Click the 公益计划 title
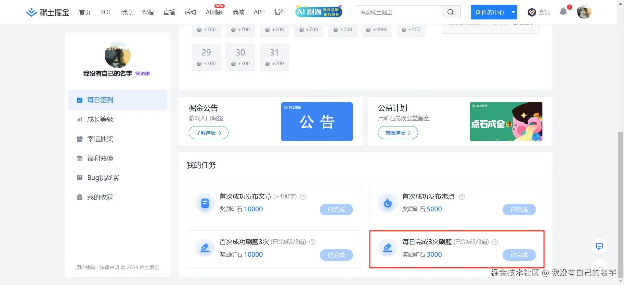The width and height of the screenshot is (624, 285). pyautogui.click(x=393, y=108)
